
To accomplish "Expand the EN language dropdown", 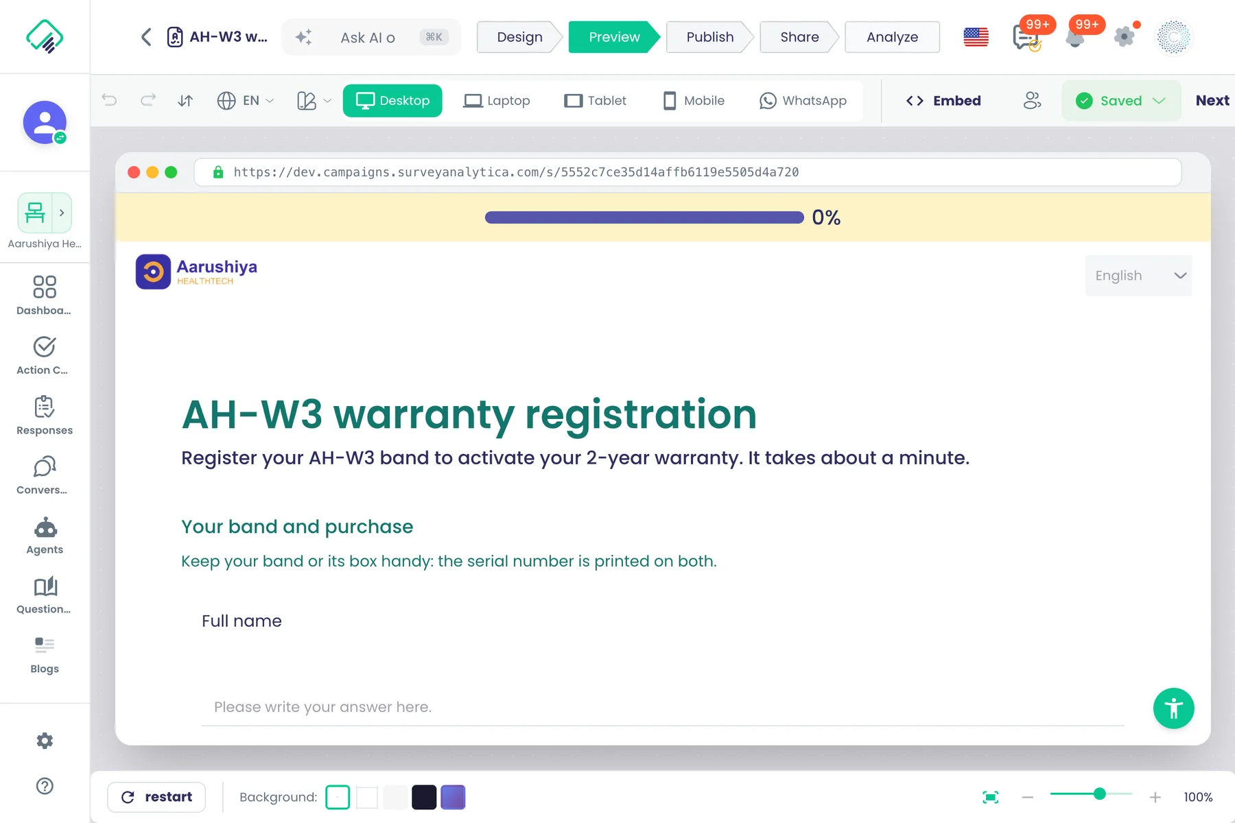I will tap(246, 101).
